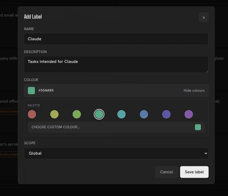
Task: Select the cyan palette colour
Action: tap(121, 114)
